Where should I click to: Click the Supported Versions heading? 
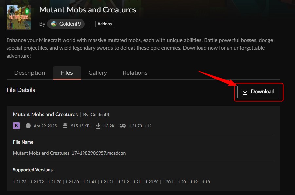pyautogui.click(x=33, y=170)
